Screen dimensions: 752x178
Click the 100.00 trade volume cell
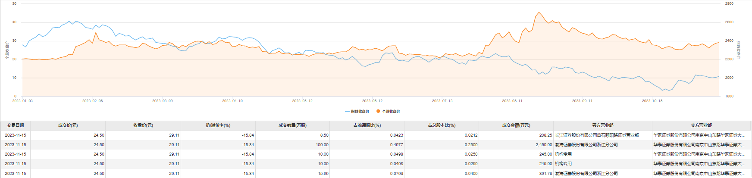pos(322,145)
